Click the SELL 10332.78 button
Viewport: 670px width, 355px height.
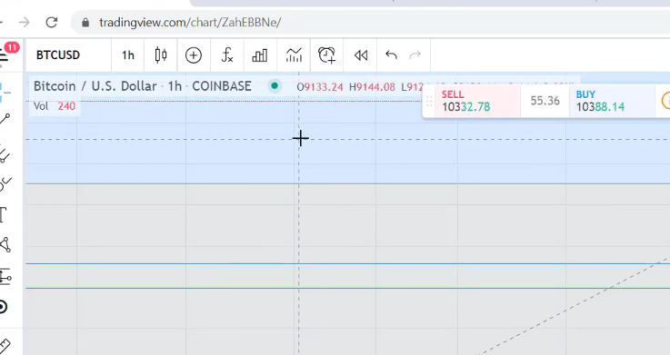point(477,101)
